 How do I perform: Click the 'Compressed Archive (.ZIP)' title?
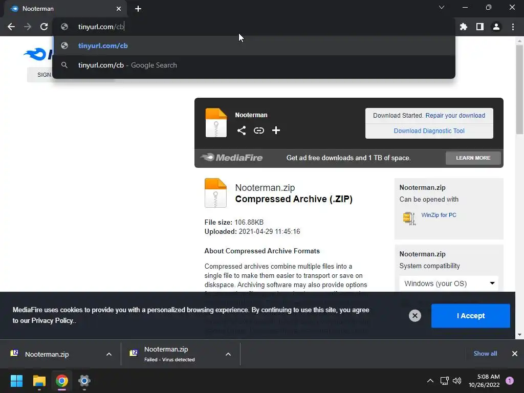coord(294,199)
